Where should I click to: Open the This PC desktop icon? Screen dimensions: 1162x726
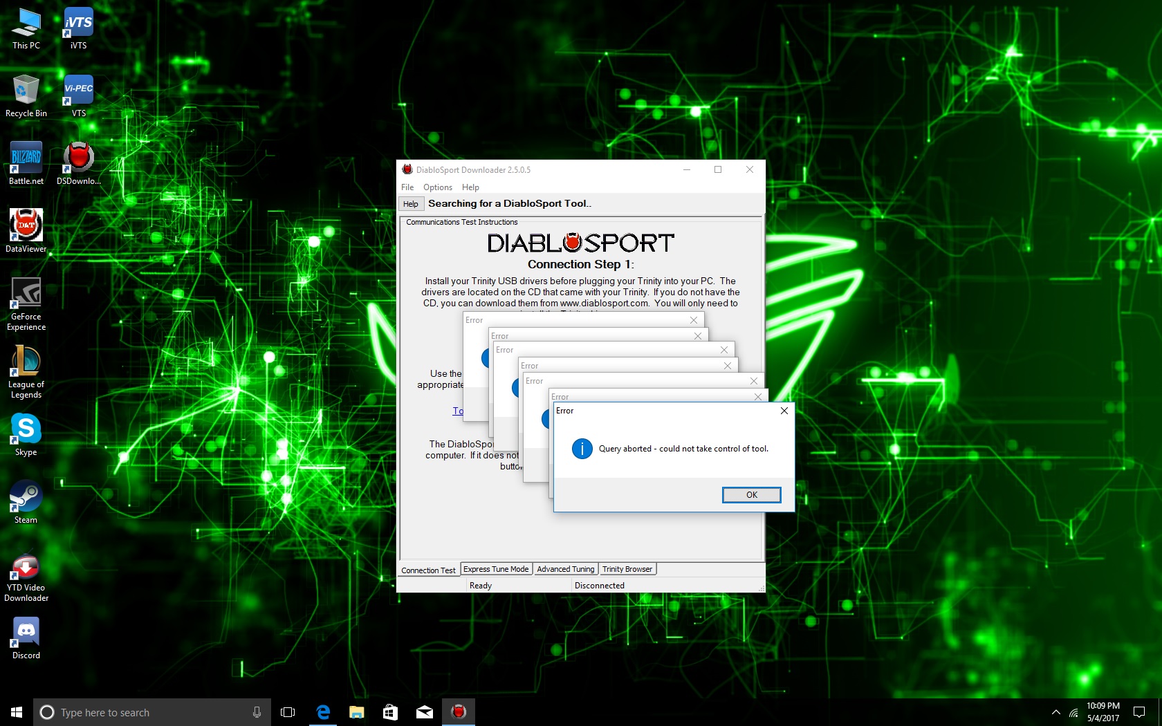[26, 28]
